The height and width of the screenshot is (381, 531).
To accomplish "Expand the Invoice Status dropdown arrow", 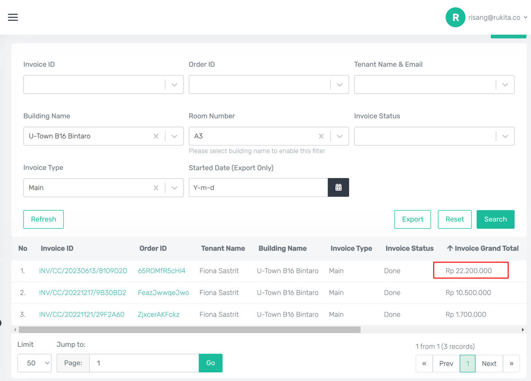I will pyautogui.click(x=505, y=136).
